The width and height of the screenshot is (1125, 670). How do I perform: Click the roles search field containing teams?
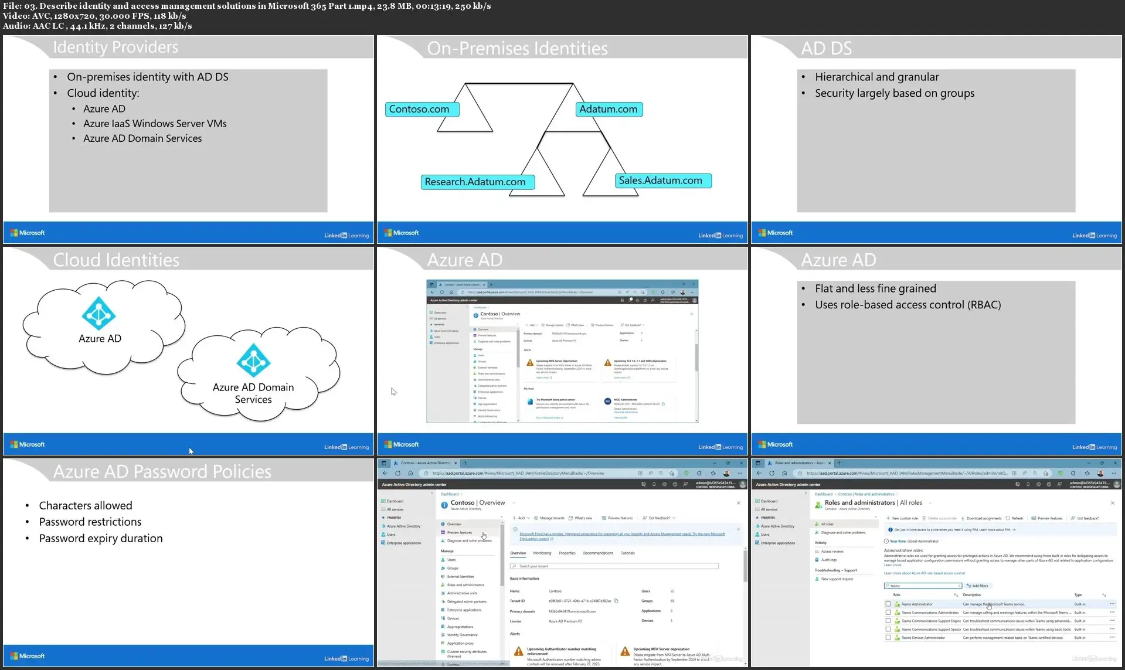[x=923, y=586]
